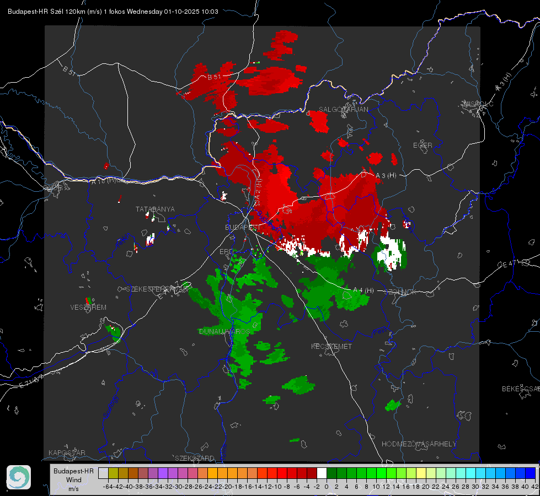
Task: Click the -64 value on the legend scale
Action: click(108, 487)
